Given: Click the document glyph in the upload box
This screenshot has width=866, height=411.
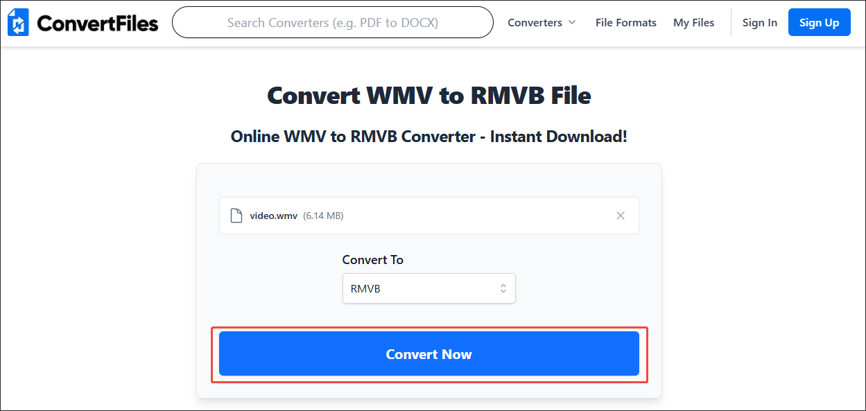Looking at the screenshot, I should pos(236,216).
